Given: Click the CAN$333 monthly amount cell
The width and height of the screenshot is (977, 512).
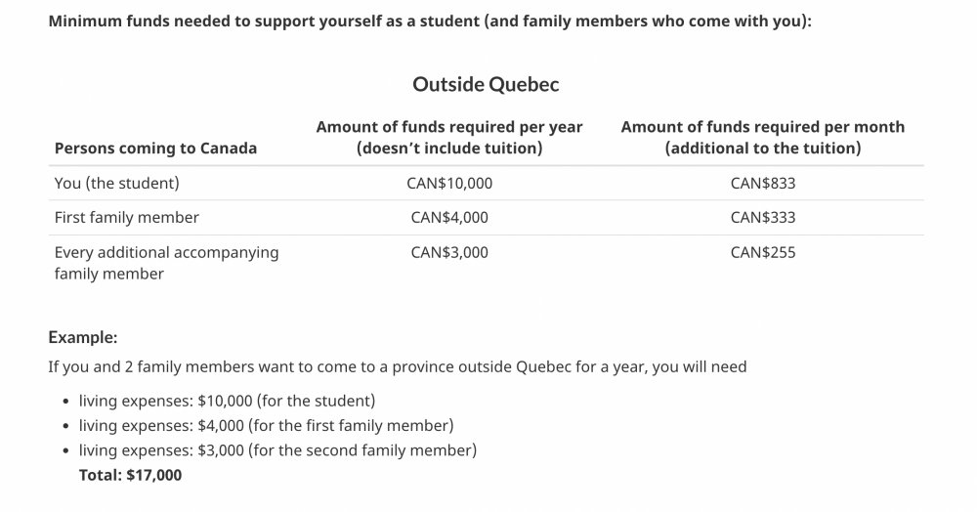Looking at the screenshot, I should [762, 217].
